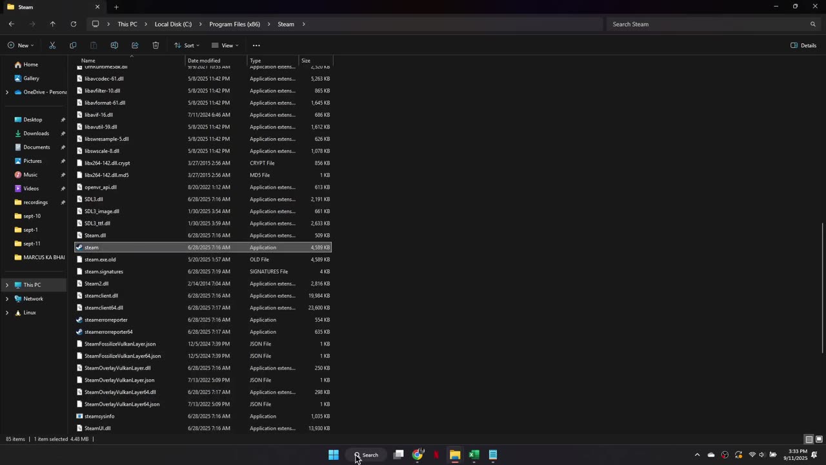Open Google Chrome from the taskbar
The width and height of the screenshot is (826, 465).
click(418, 455)
